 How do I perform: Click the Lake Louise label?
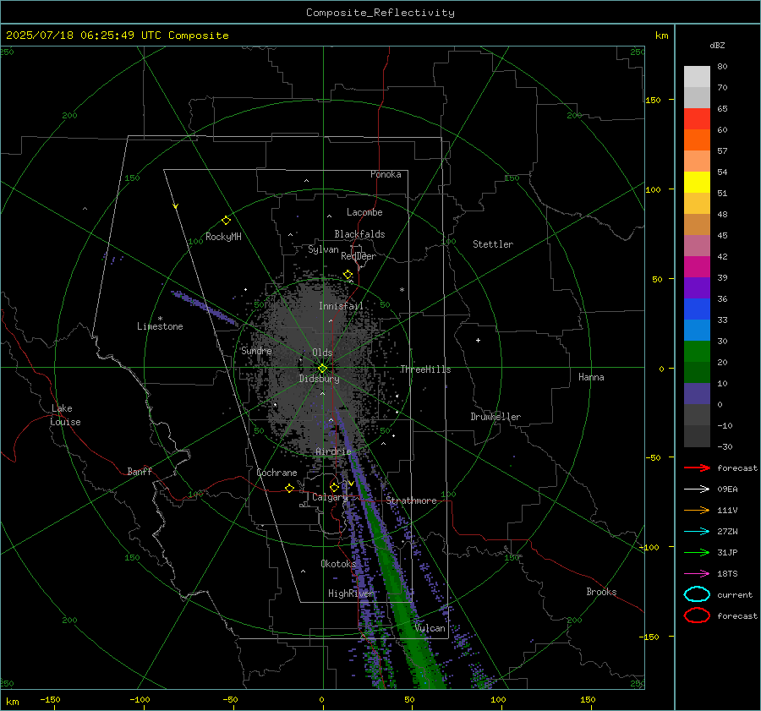click(x=65, y=415)
